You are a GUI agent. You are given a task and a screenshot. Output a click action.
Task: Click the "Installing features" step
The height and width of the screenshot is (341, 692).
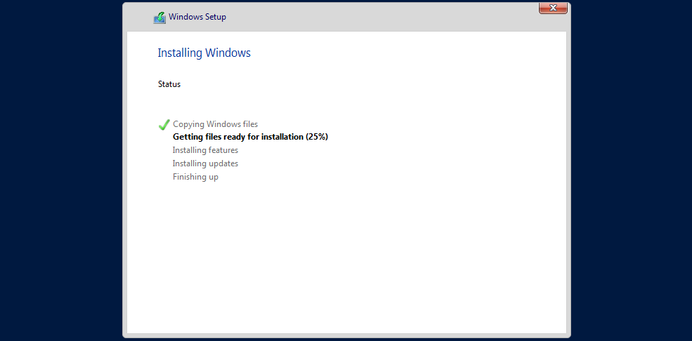(x=205, y=150)
